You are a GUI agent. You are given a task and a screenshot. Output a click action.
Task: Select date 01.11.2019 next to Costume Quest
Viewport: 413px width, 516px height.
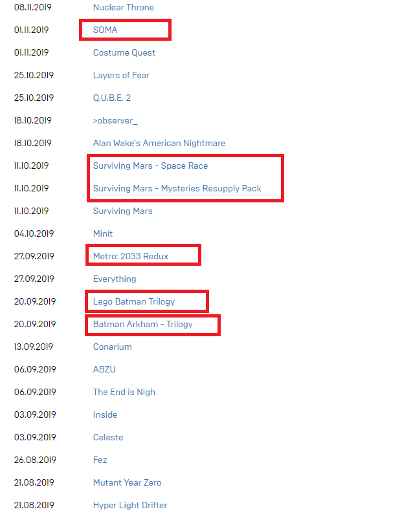[x=31, y=52]
